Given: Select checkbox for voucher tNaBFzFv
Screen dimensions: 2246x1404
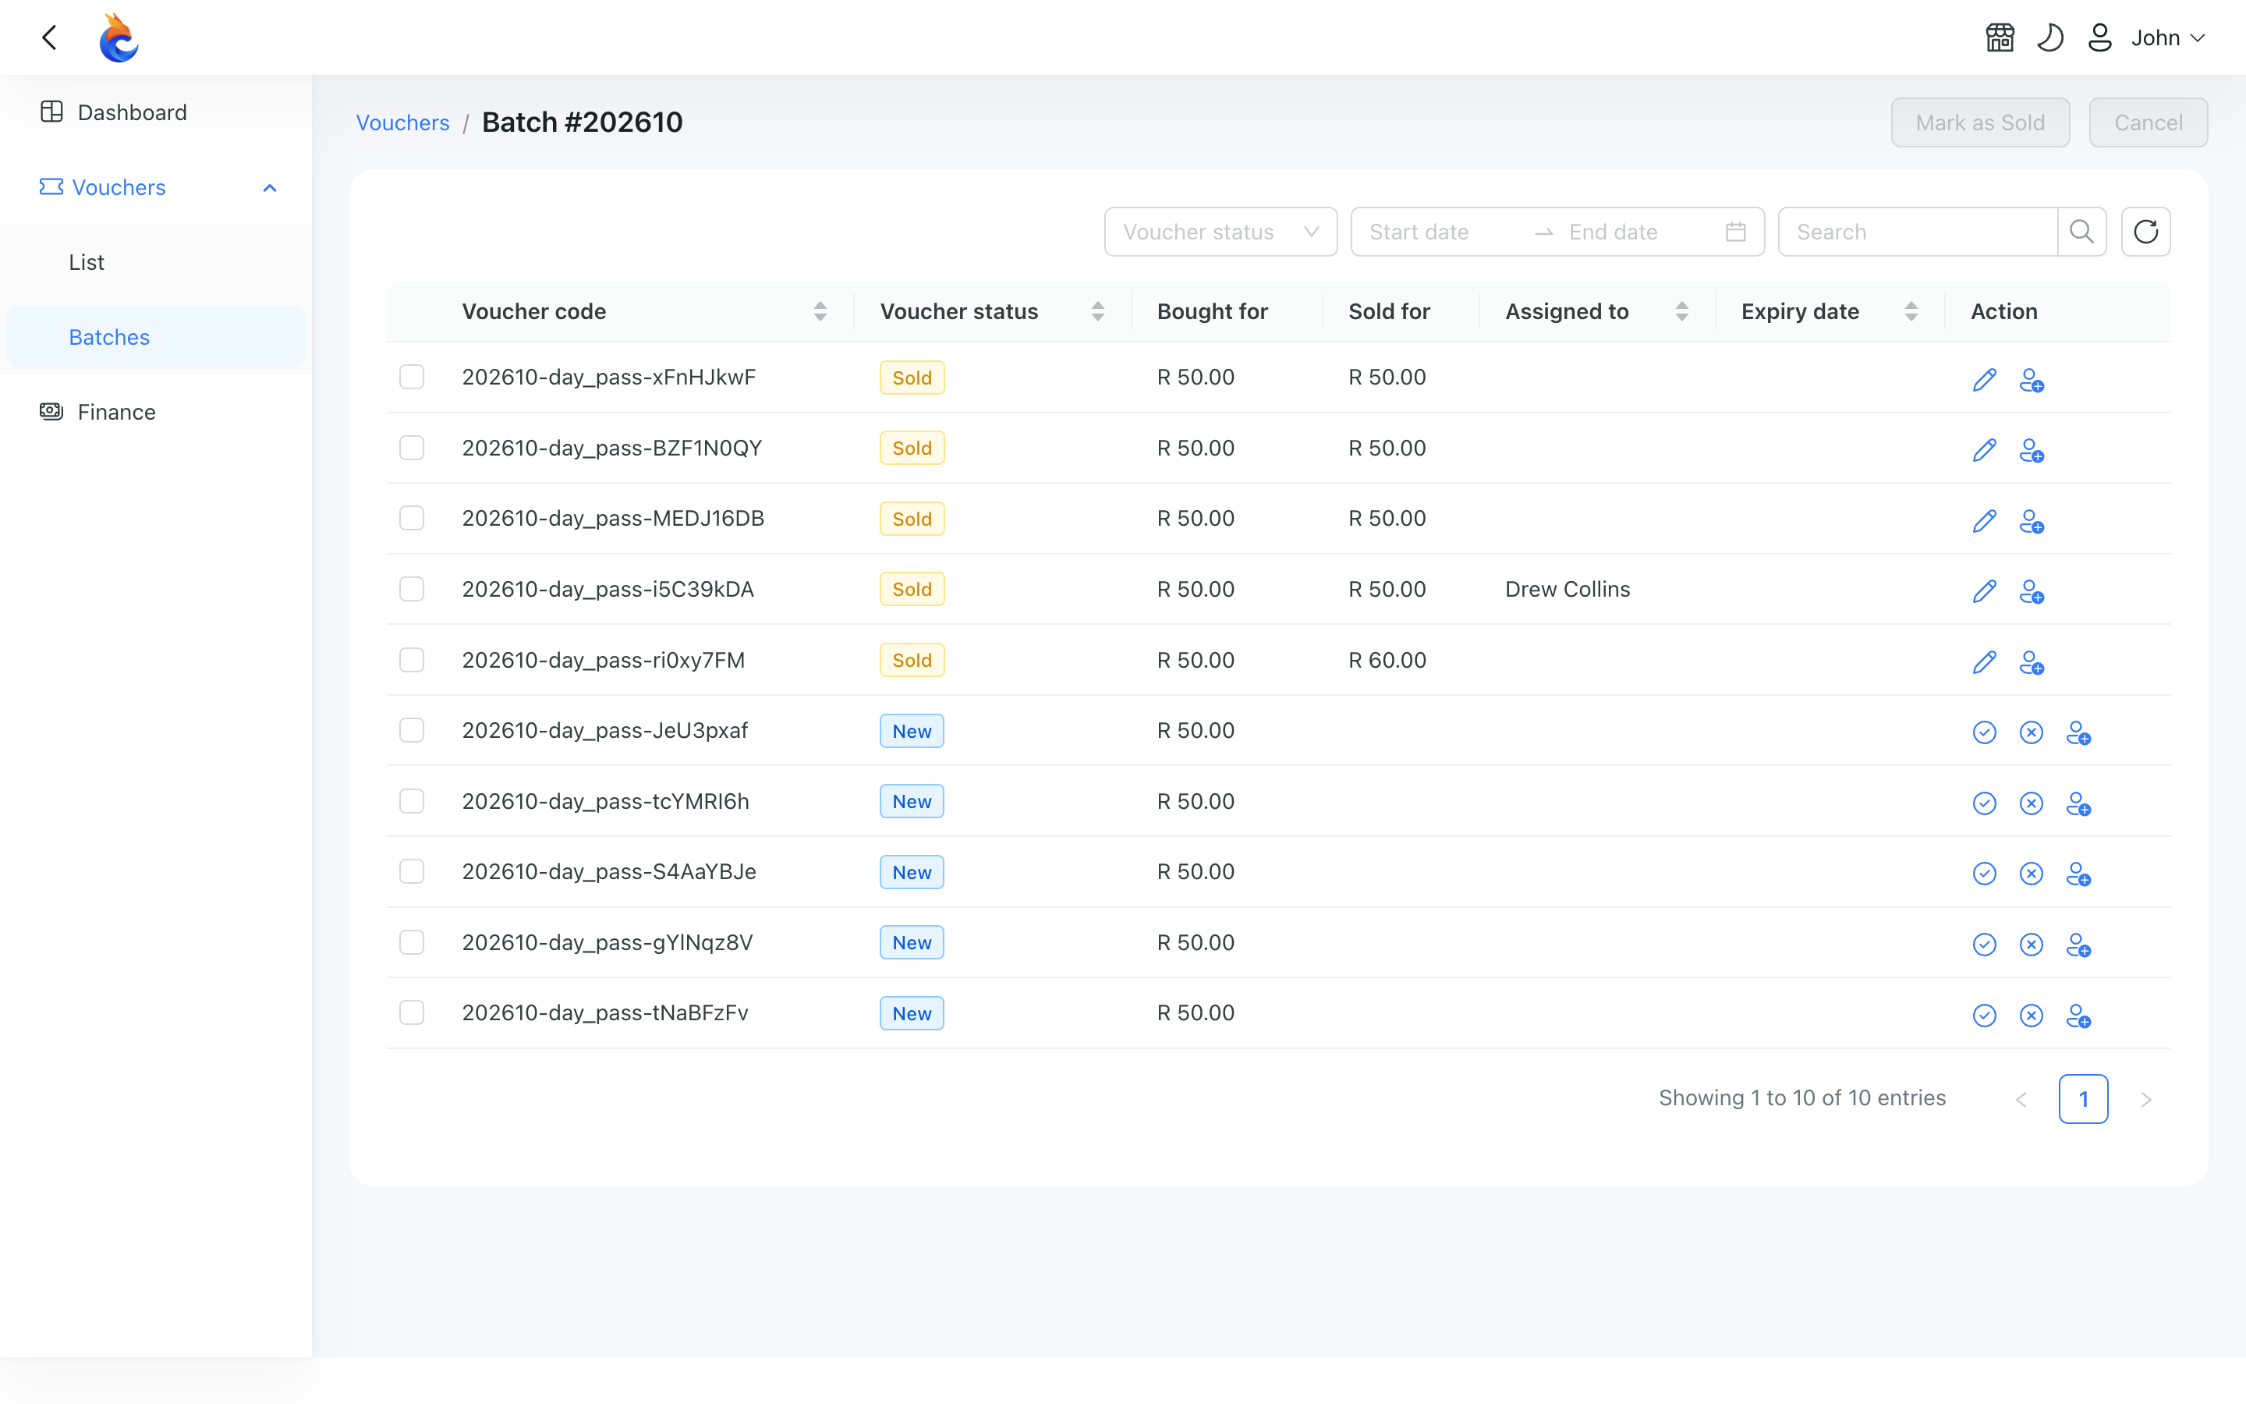Looking at the screenshot, I should 412,1013.
